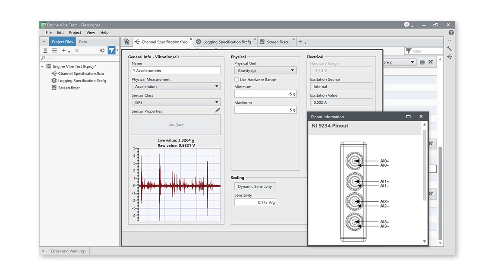Click the Dynamic Sensitivity button
The width and height of the screenshot is (492, 277).
tap(255, 186)
